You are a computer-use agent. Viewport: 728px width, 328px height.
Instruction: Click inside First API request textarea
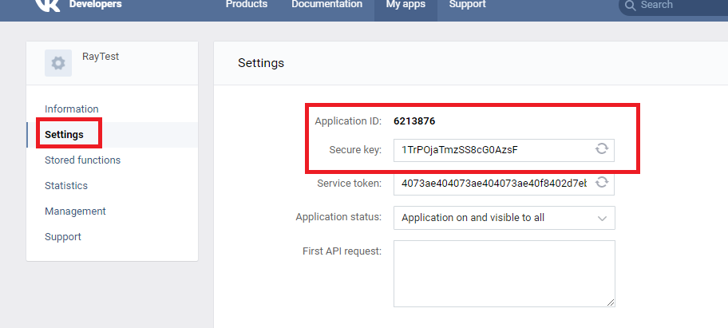tap(504, 273)
